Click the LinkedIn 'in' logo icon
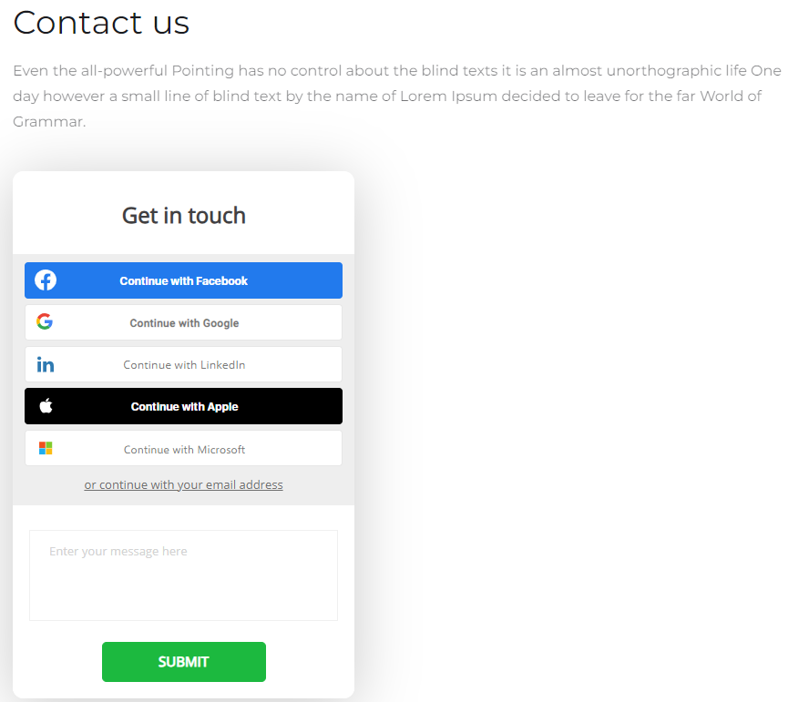Viewport: 809px width, 702px height. point(46,365)
